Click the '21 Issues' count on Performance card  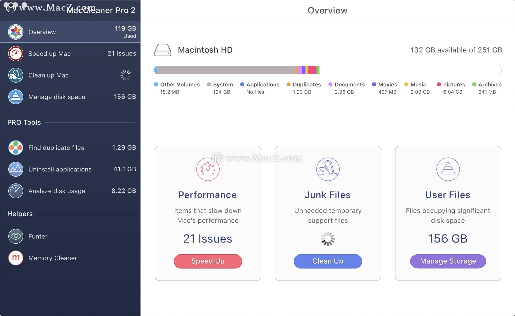coord(208,238)
